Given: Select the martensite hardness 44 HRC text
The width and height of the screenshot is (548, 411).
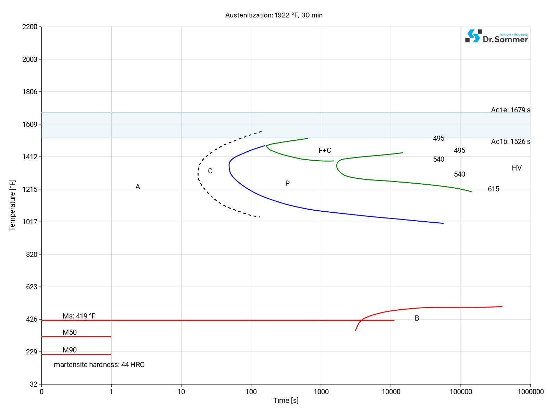Looking at the screenshot, I should 99,365.
